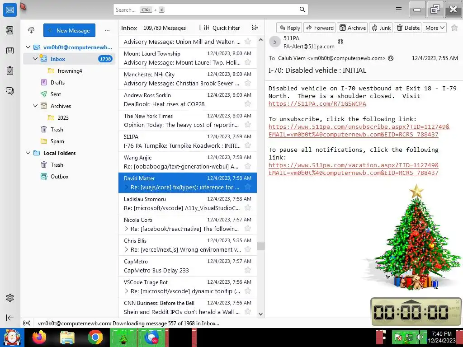The height and width of the screenshot is (347, 463).
Task: Click the Christmas tree taskbar icon
Action: coord(123,338)
